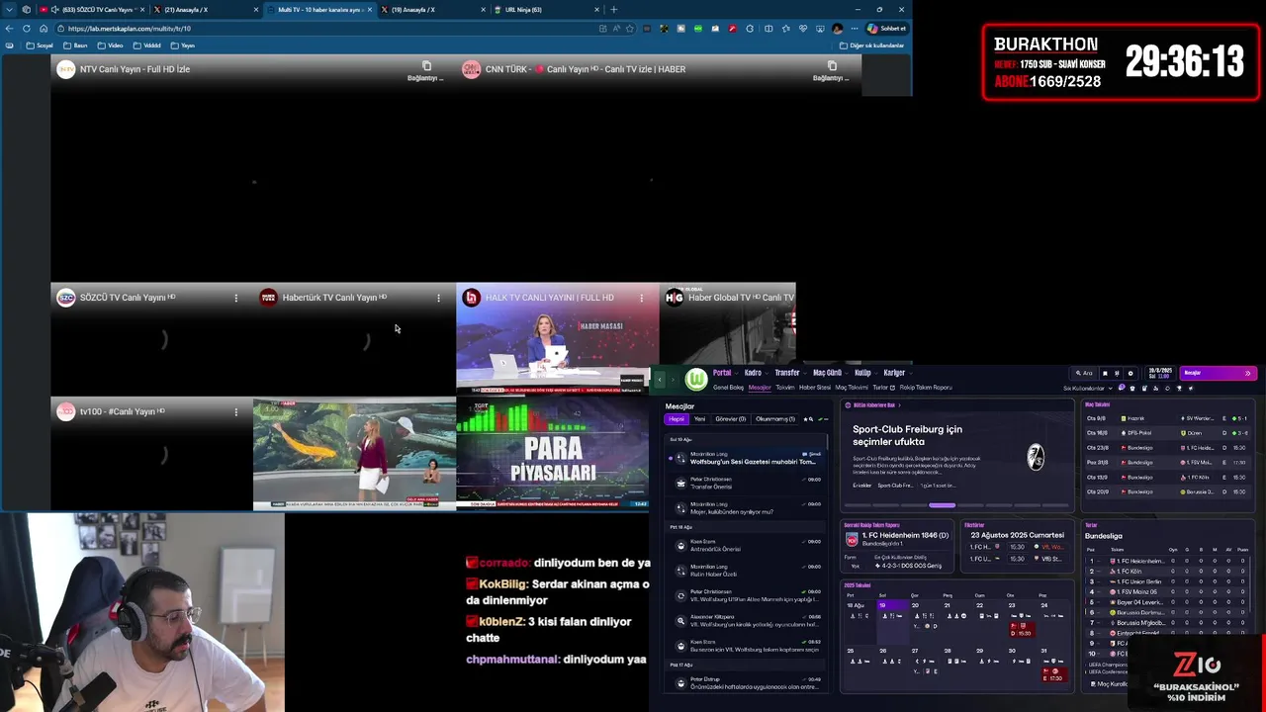The width and height of the screenshot is (1266, 712).
Task: Go back with Football Manager left arrow
Action: [661, 380]
